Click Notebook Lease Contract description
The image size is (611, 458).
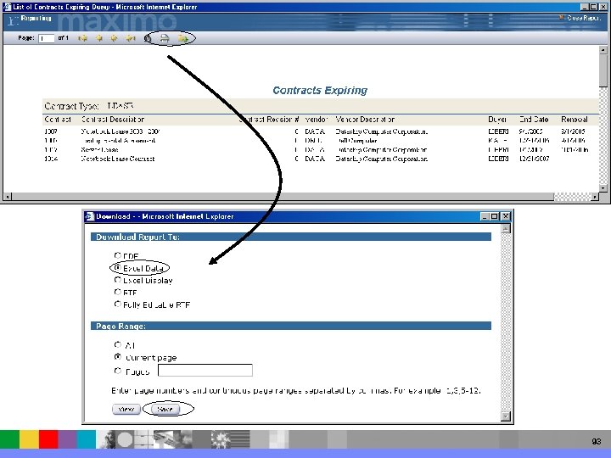point(118,159)
